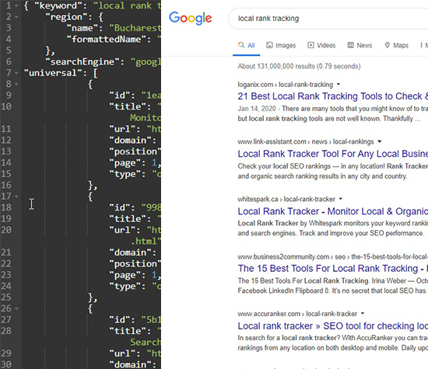Switch to the Maps tab
This screenshot has height=369, width=428.
click(396, 45)
